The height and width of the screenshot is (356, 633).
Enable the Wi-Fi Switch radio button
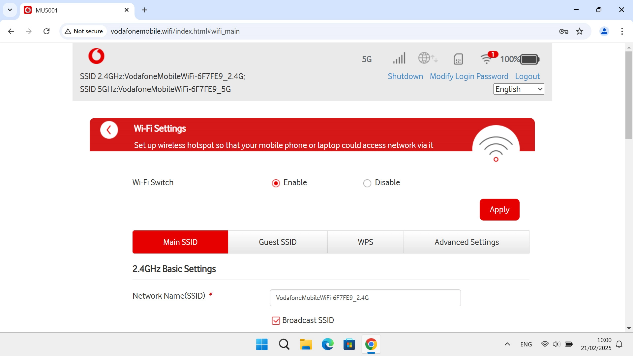[276, 183]
